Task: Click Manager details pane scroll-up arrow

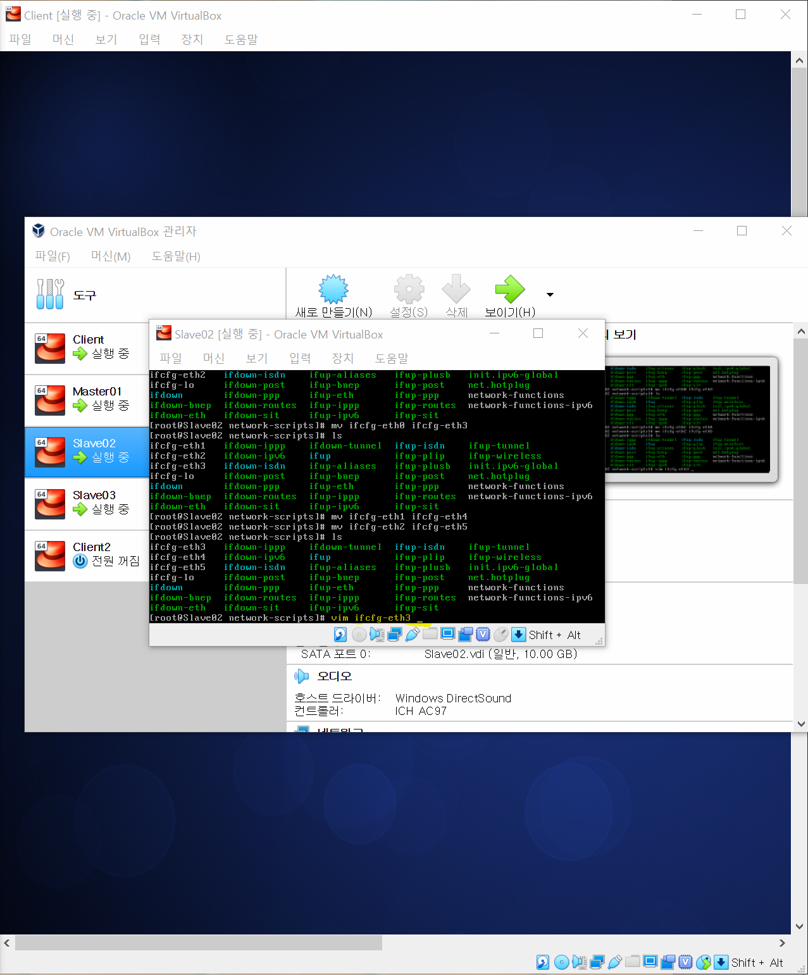Action: (x=801, y=331)
